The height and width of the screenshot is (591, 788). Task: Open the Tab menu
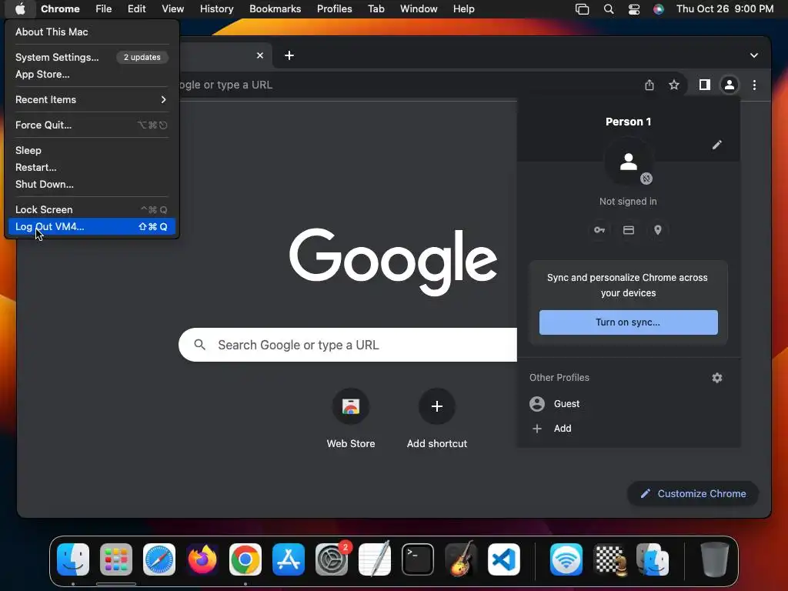tap(376, 9)
